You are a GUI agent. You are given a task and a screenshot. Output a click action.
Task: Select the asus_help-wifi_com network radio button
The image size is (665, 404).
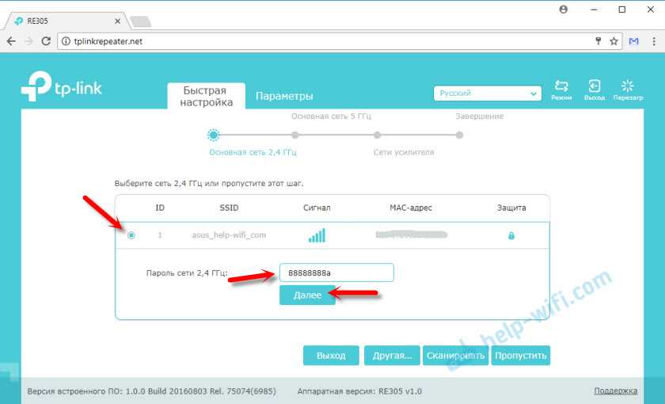coord(131,235)
